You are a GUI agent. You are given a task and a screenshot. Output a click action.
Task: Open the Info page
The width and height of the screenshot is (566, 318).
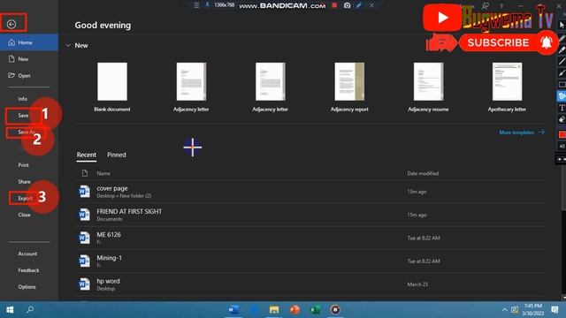tap(22, 99)
